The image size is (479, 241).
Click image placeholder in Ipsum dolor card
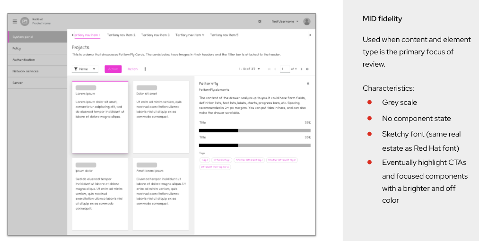point(86,165)
